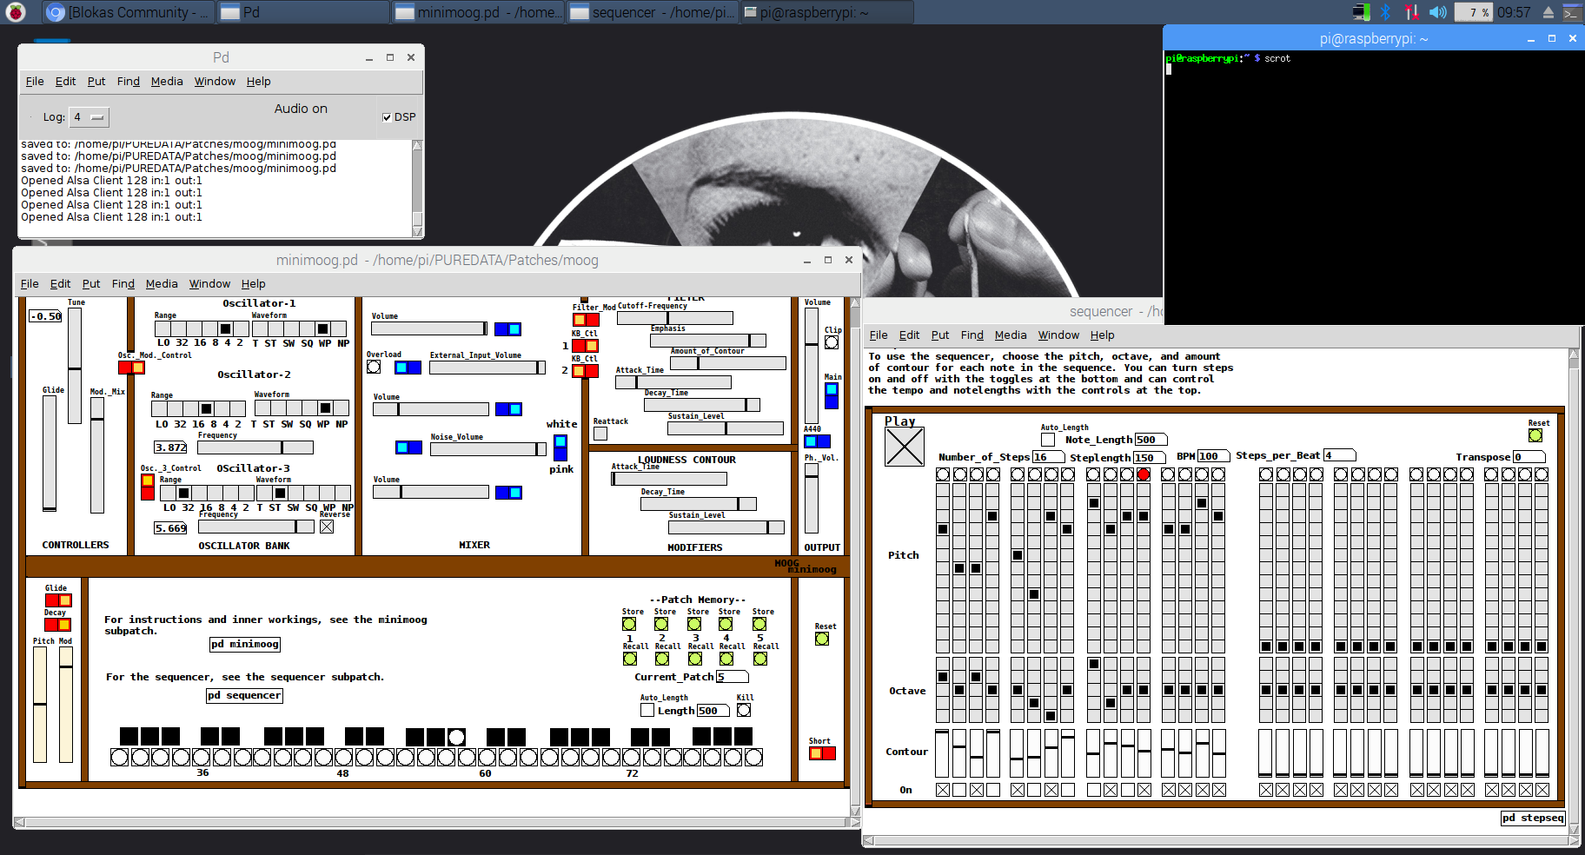Toggle the Osc._Mod._Control switch
This screenshot has width=1585, height=855.
click(131, 368)
